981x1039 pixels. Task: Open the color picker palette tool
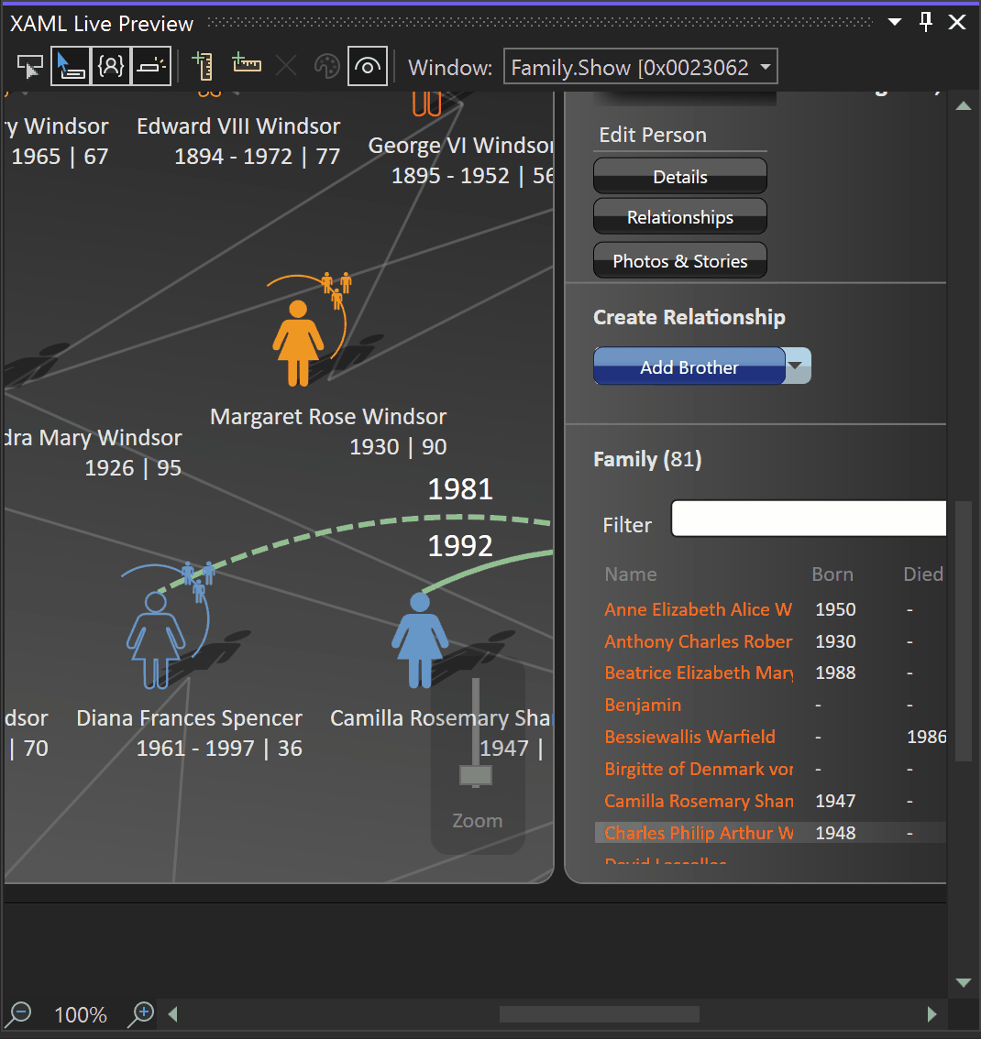[x=325, y=66]
